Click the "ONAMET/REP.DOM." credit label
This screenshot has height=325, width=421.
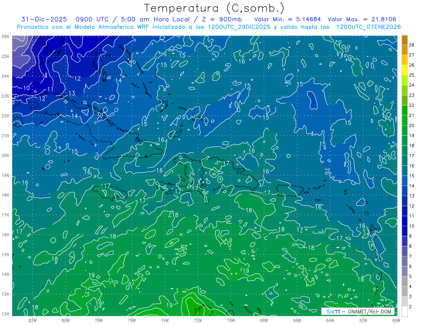coord(370,311)
